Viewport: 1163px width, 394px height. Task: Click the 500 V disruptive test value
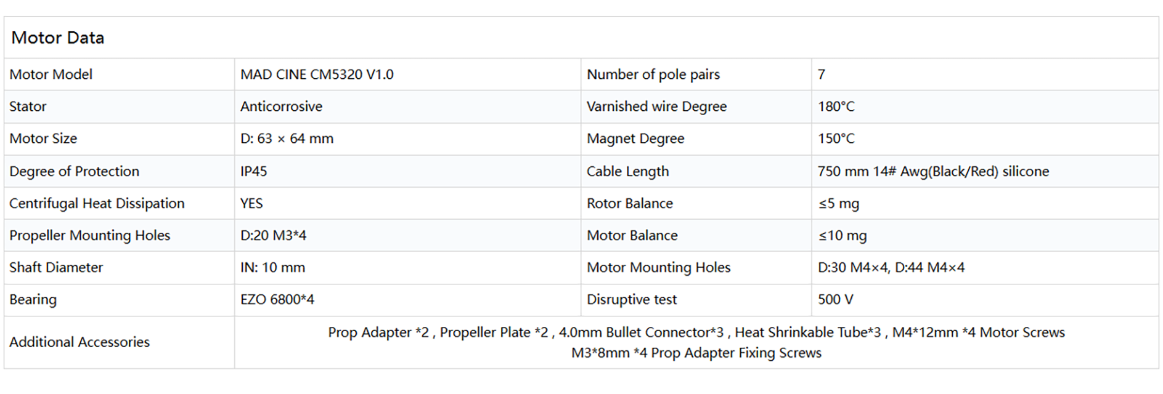[x=835, y=299]
